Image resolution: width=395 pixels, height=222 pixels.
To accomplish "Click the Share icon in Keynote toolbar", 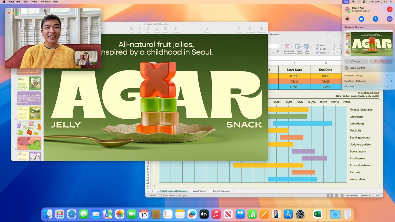I will (207, 29).
